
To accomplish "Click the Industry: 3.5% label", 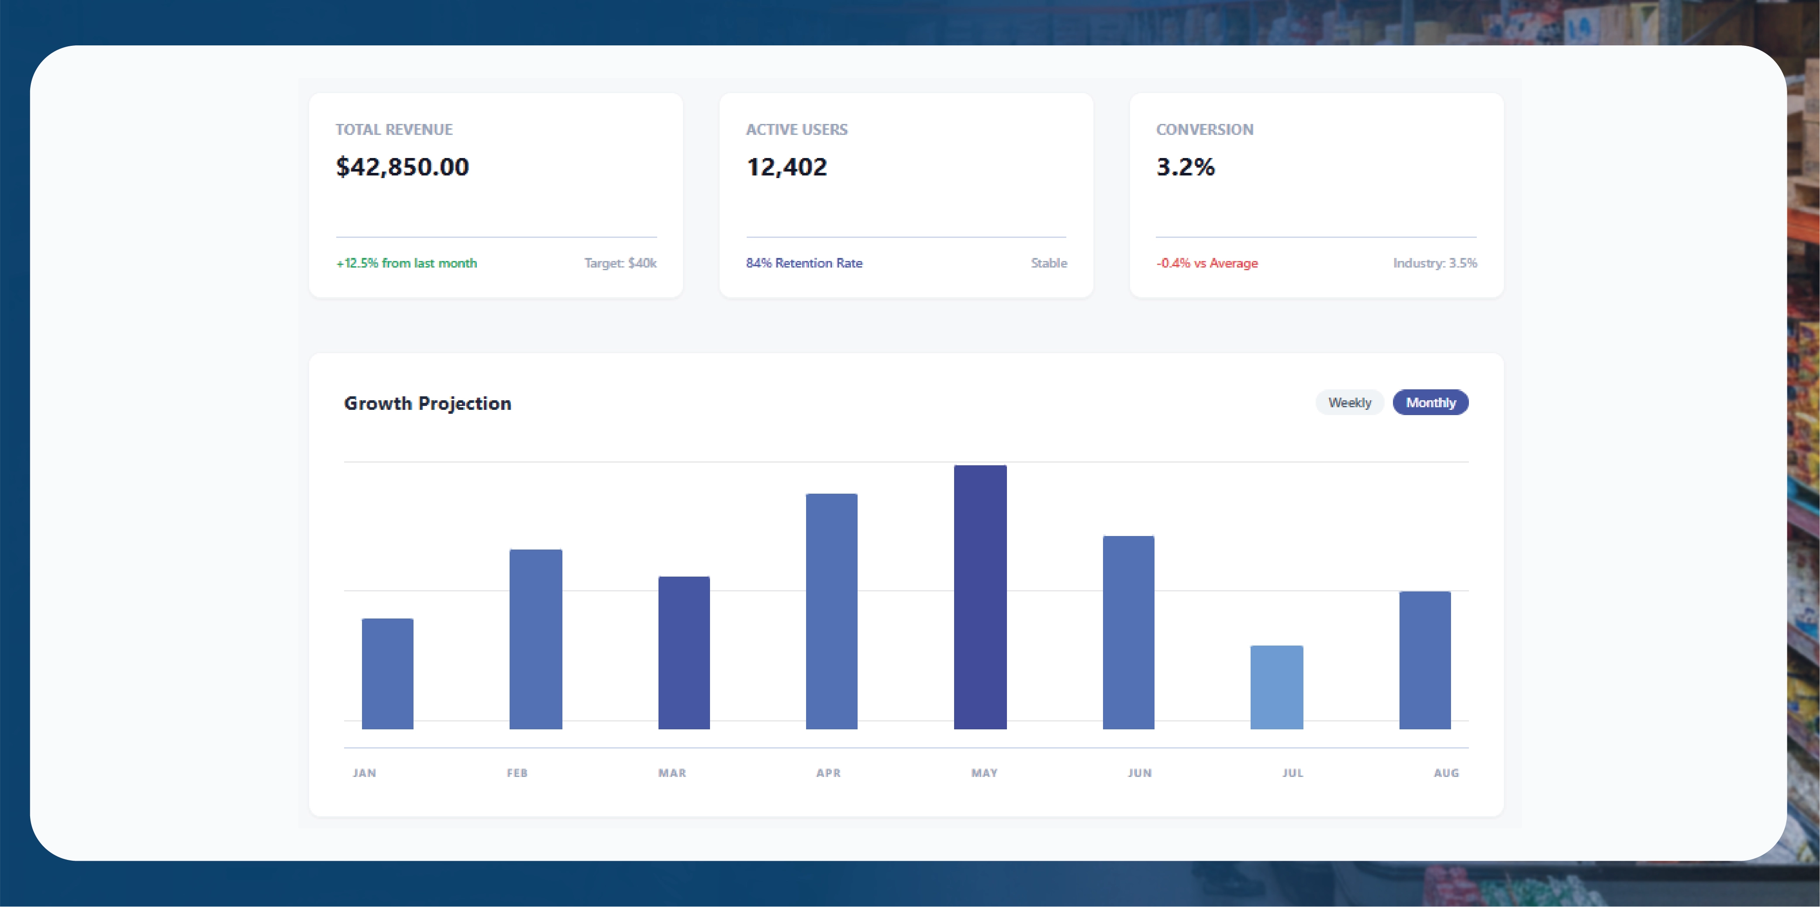I will coord(1434,263).
